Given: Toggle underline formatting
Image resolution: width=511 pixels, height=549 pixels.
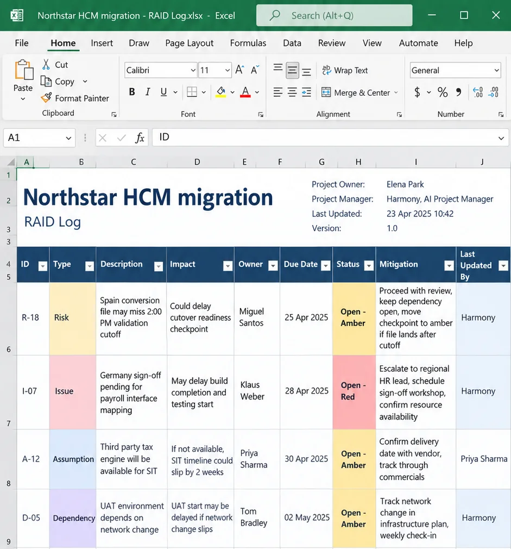Looking at the screenshot, I should pyautogui.click(x=163, y=92).
